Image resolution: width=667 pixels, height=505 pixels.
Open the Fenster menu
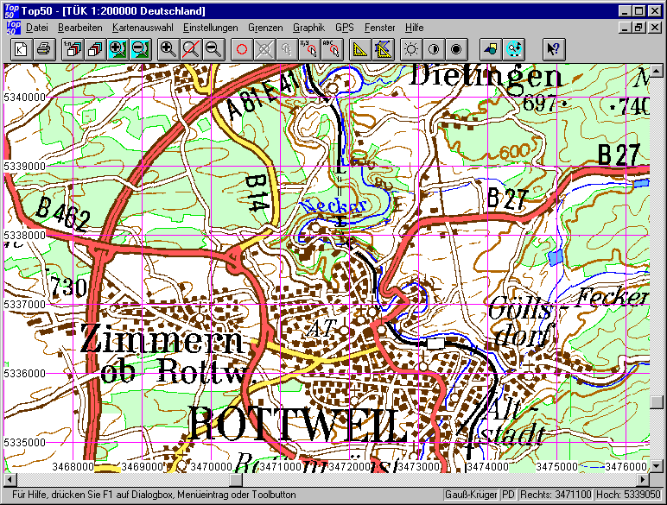(x=379, y=28)
